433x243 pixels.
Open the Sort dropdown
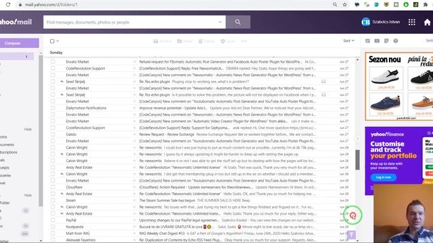pos(348,40)
